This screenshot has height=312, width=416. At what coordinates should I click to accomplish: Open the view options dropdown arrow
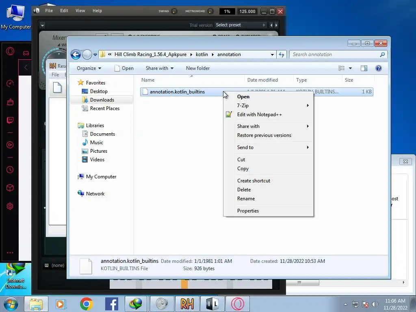click(350, 68)
